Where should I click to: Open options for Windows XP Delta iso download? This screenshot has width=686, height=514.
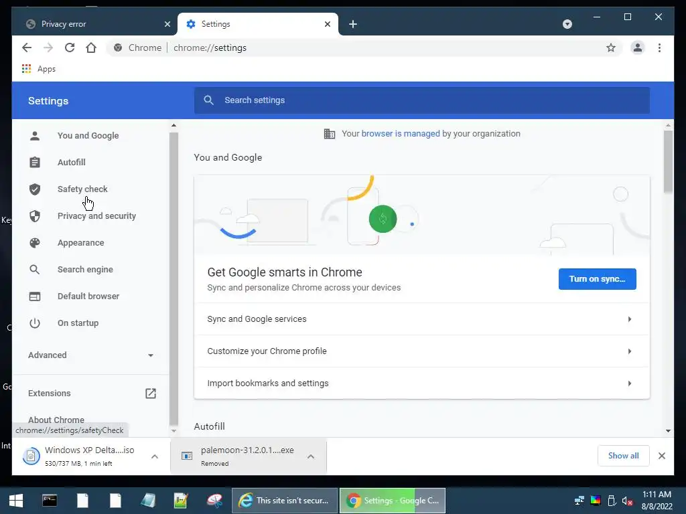tap(155, 456)
